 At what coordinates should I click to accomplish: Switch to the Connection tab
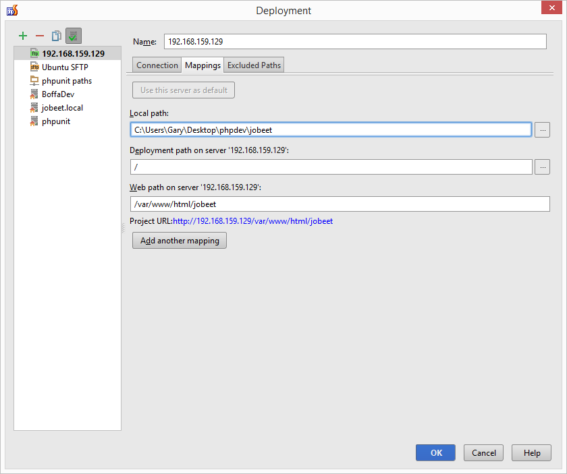tap(157, 65)
